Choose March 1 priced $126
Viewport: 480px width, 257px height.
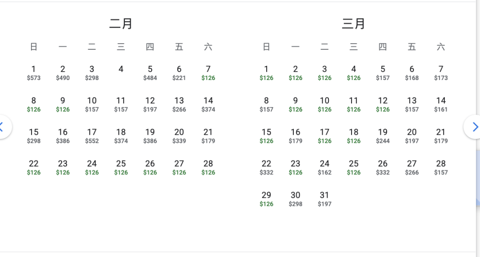tap(266, 73)
